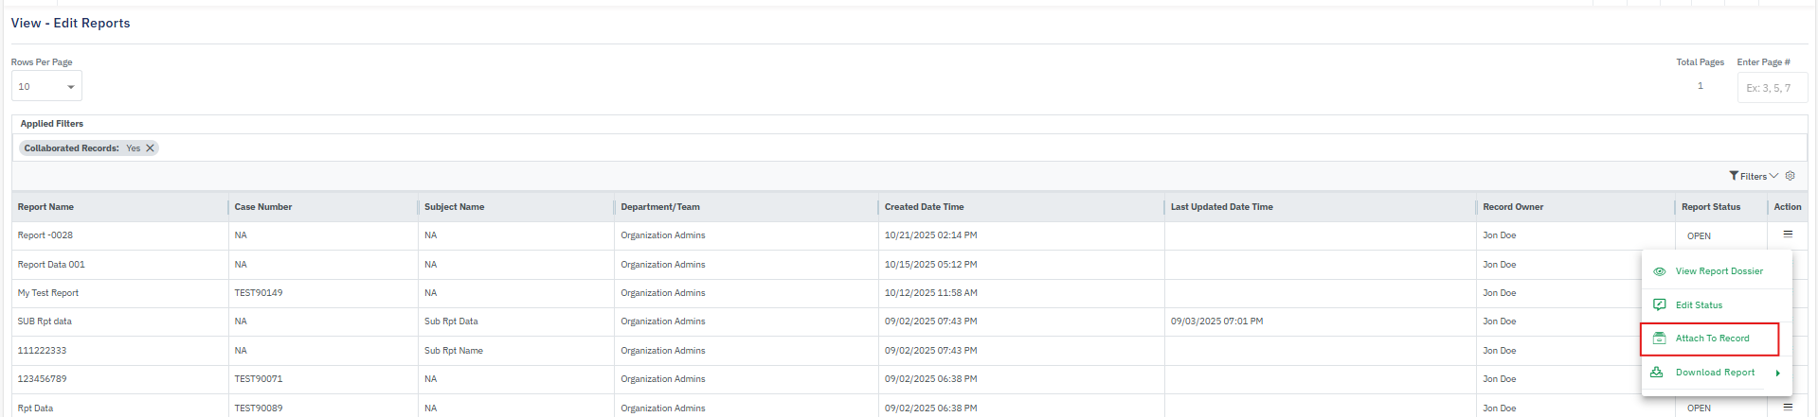Click the Edit Status icon in menu

(1659, 304)
